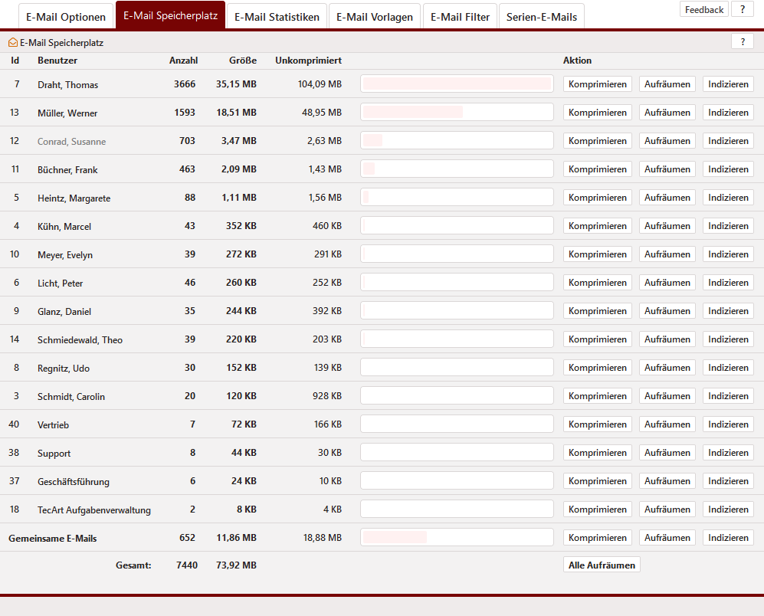Go to the E-Mail Filter tab
The width and height of the screenshot is (764, 616).
(x=460, y=16)
